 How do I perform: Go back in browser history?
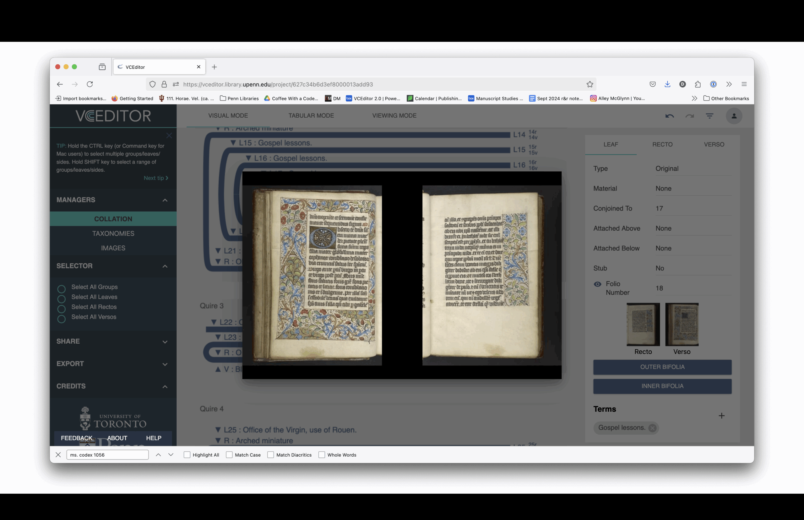(x=60, y=84)
